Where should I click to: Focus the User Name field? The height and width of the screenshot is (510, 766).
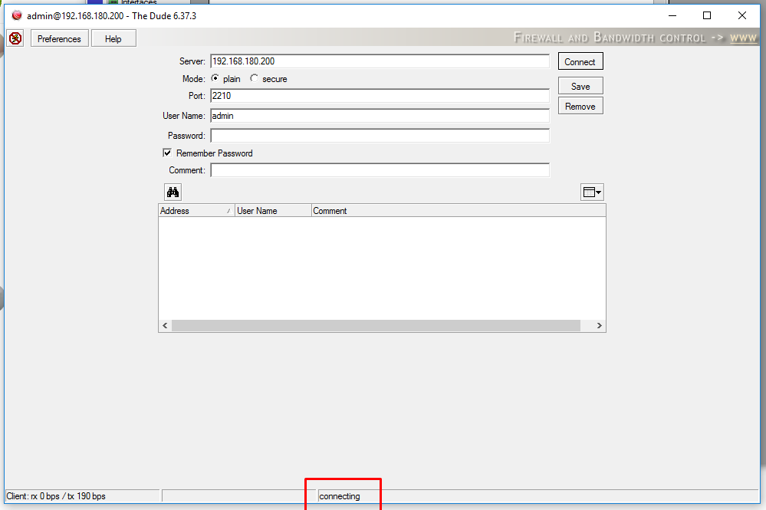coord(380,116)
